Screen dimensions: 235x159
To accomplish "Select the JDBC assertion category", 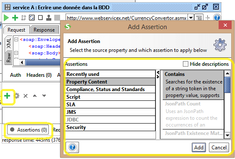I will point(110,120).
